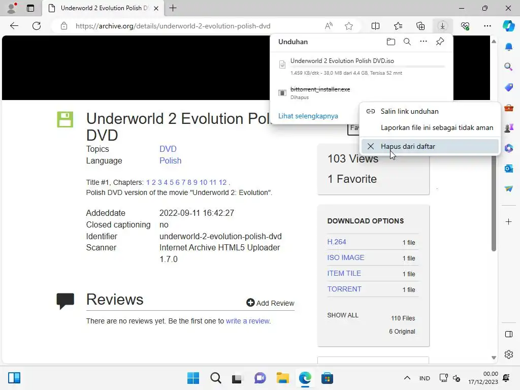Click SHOW ALL download files
The image size is (520, 390).
(x=343, y=315)
